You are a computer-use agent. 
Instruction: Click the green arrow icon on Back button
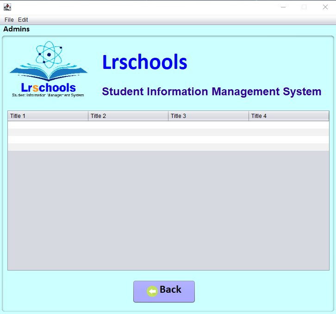pos(152,291)
